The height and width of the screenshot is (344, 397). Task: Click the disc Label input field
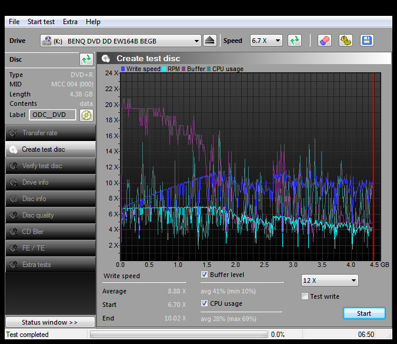pyautogui.click(x=52, y=115)
